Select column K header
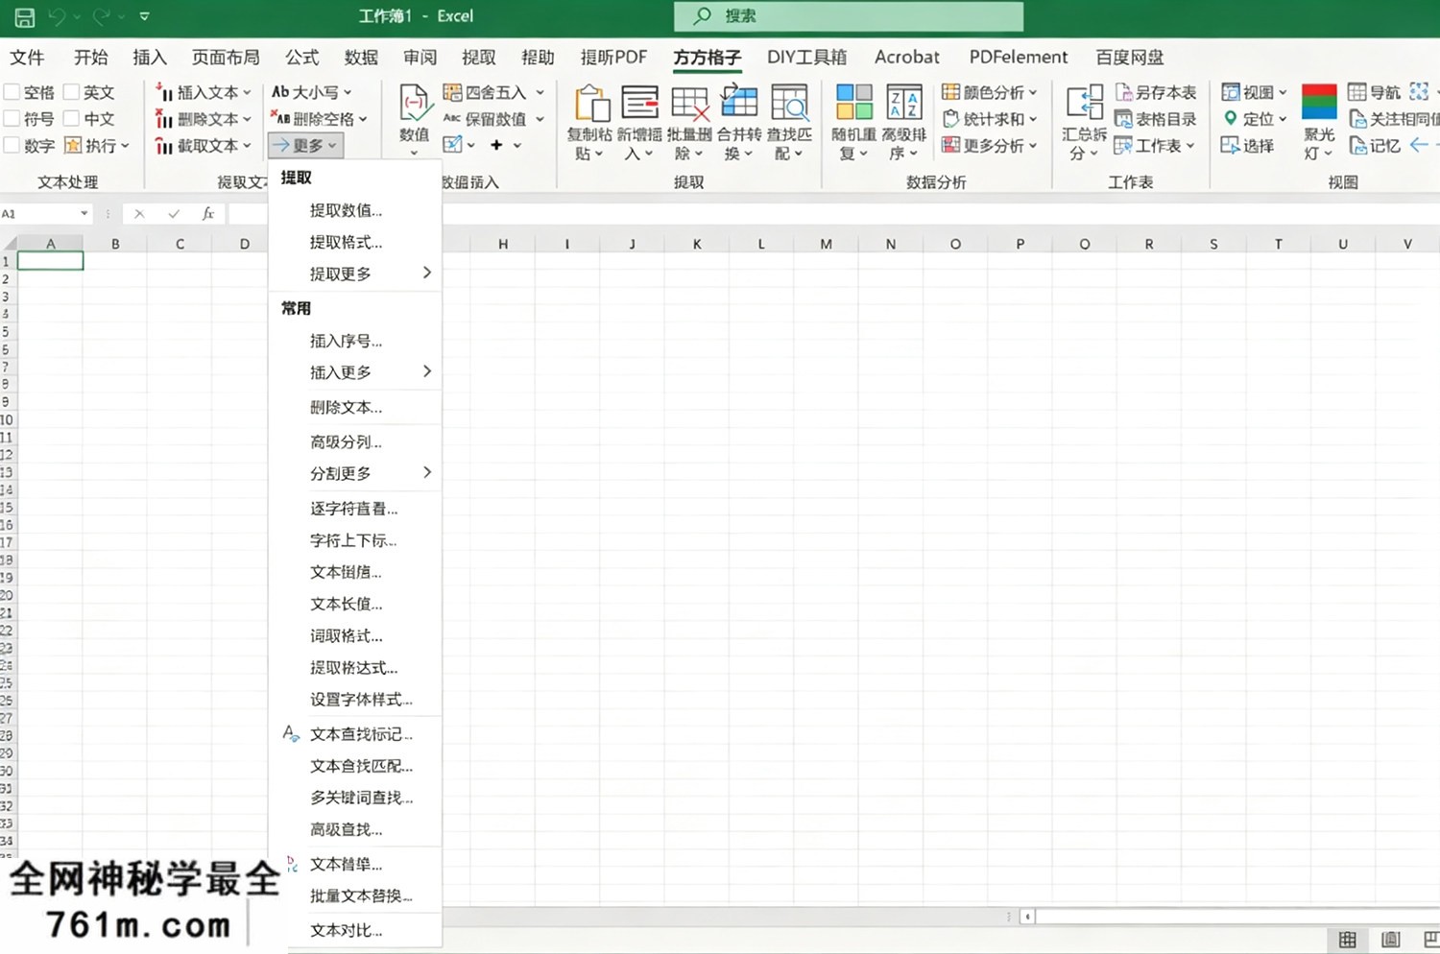1440x954 pixels. coord(697,244)
